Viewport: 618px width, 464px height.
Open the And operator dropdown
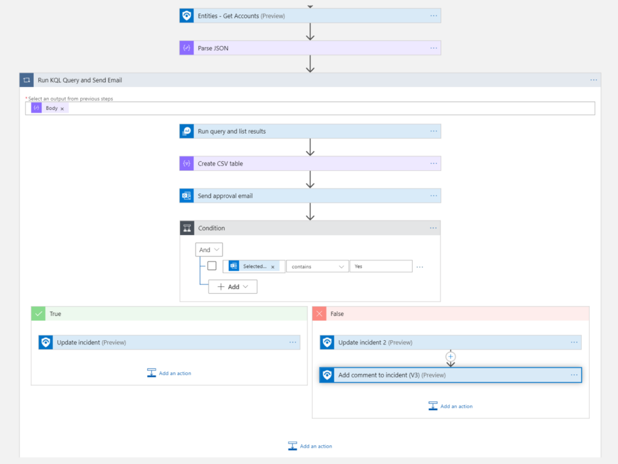209,250
